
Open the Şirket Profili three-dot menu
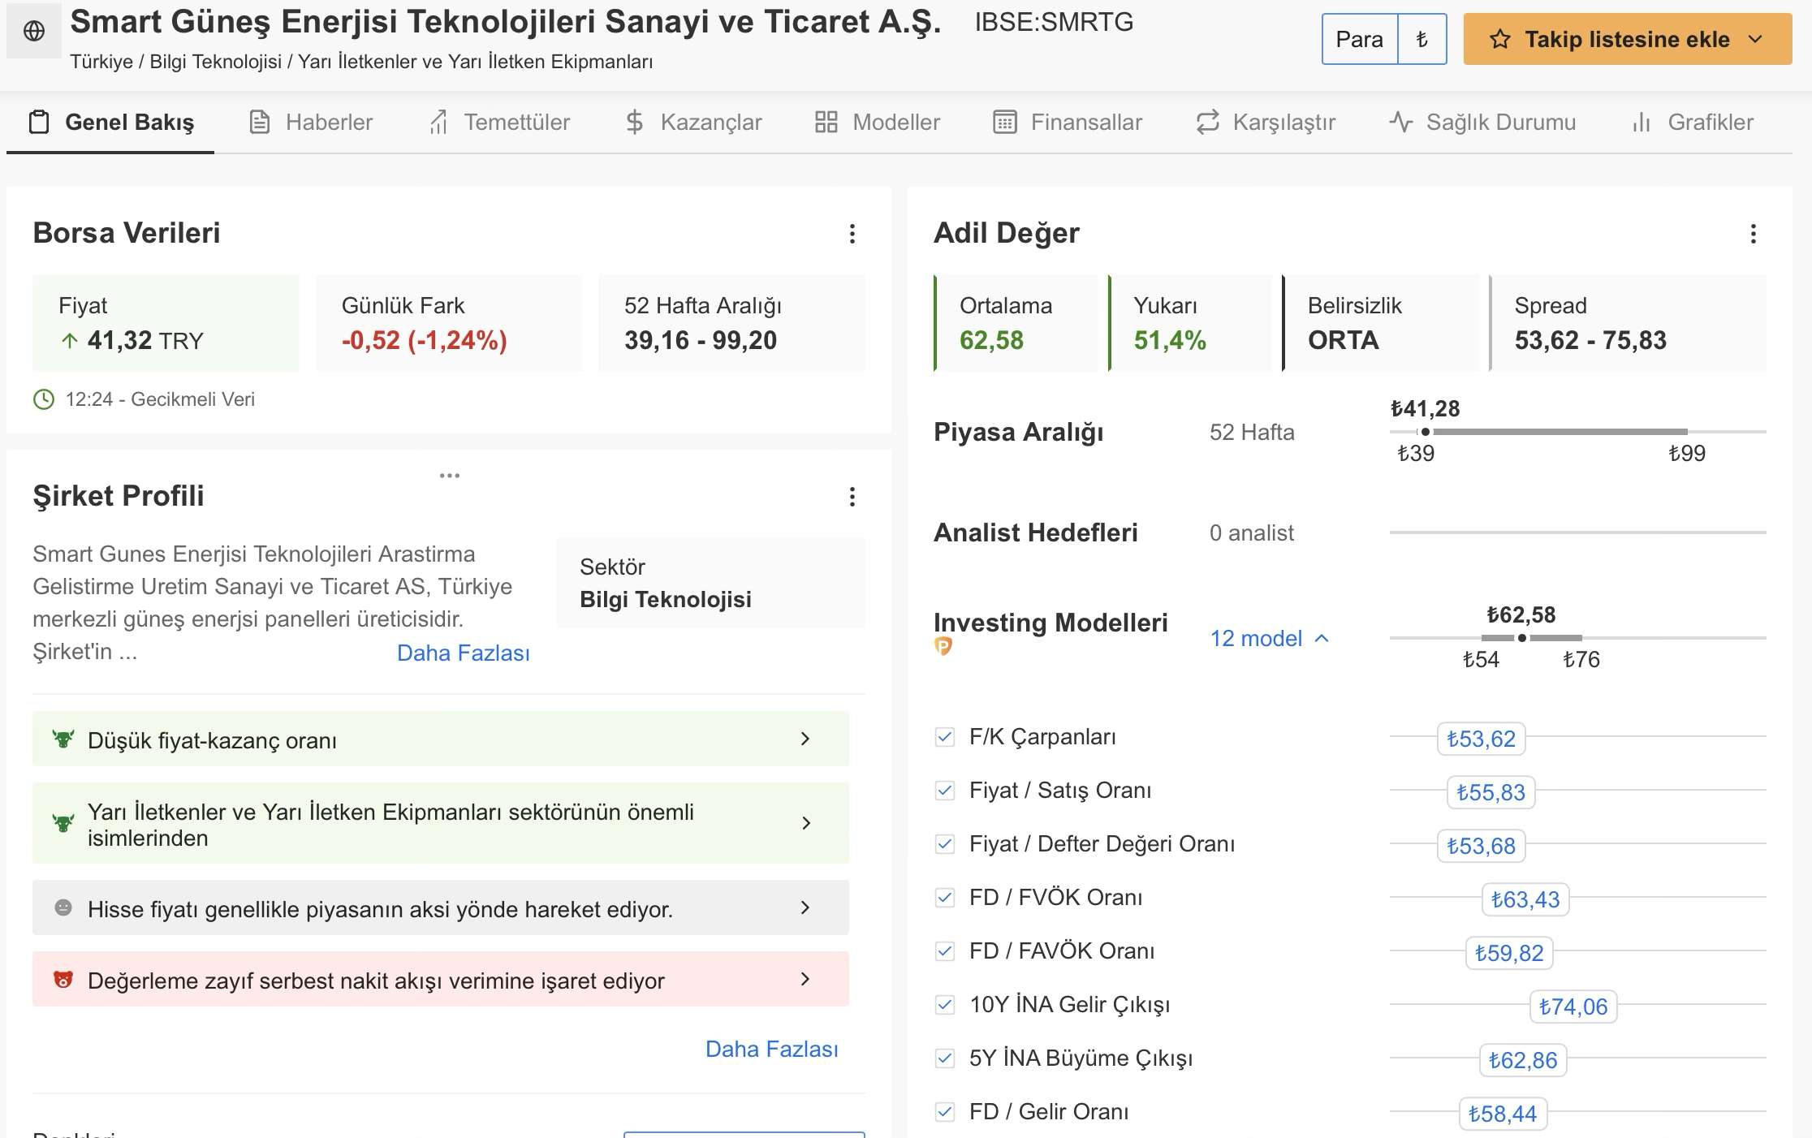(852, 497)
